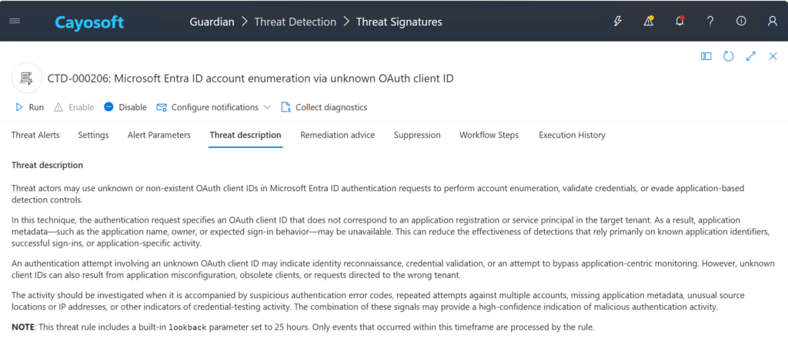Open the Alert Parameters tab
788x342 pixels.
[159, 135]
